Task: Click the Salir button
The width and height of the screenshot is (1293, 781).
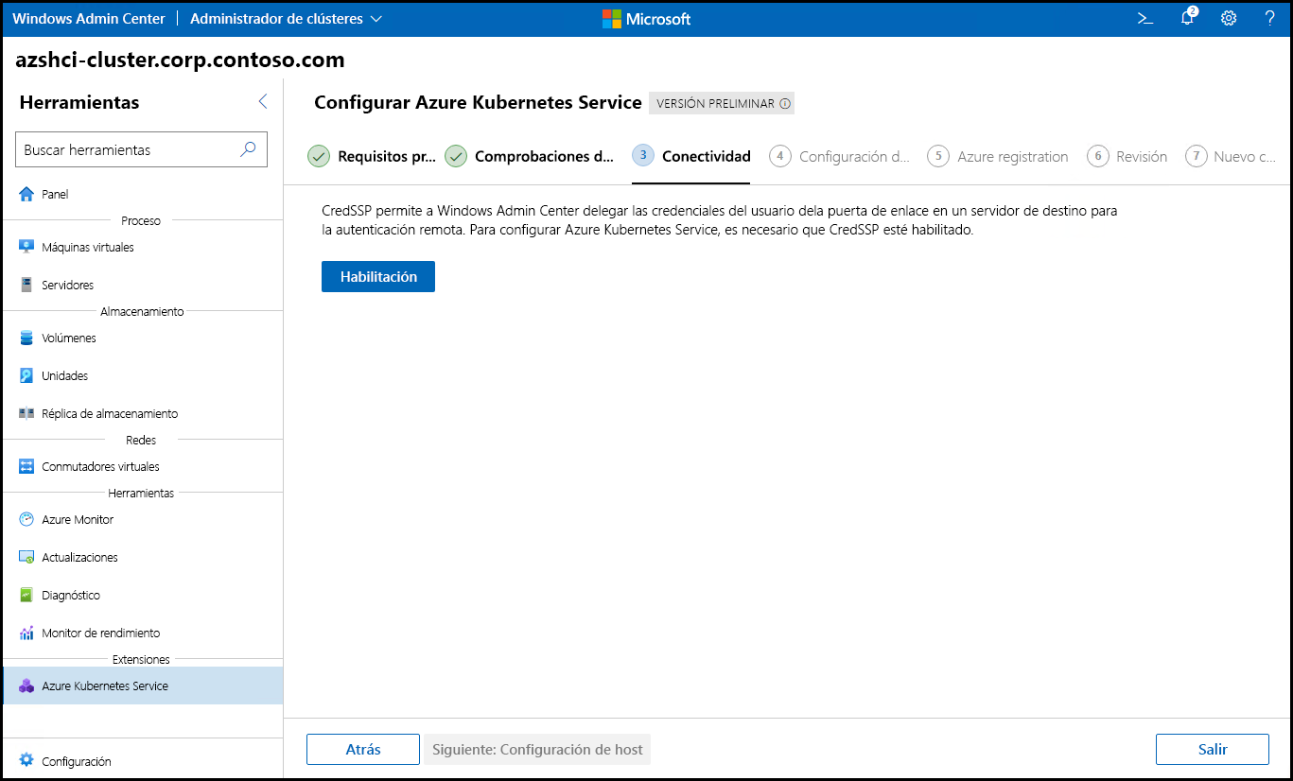Action: [x=1213, y=749]
